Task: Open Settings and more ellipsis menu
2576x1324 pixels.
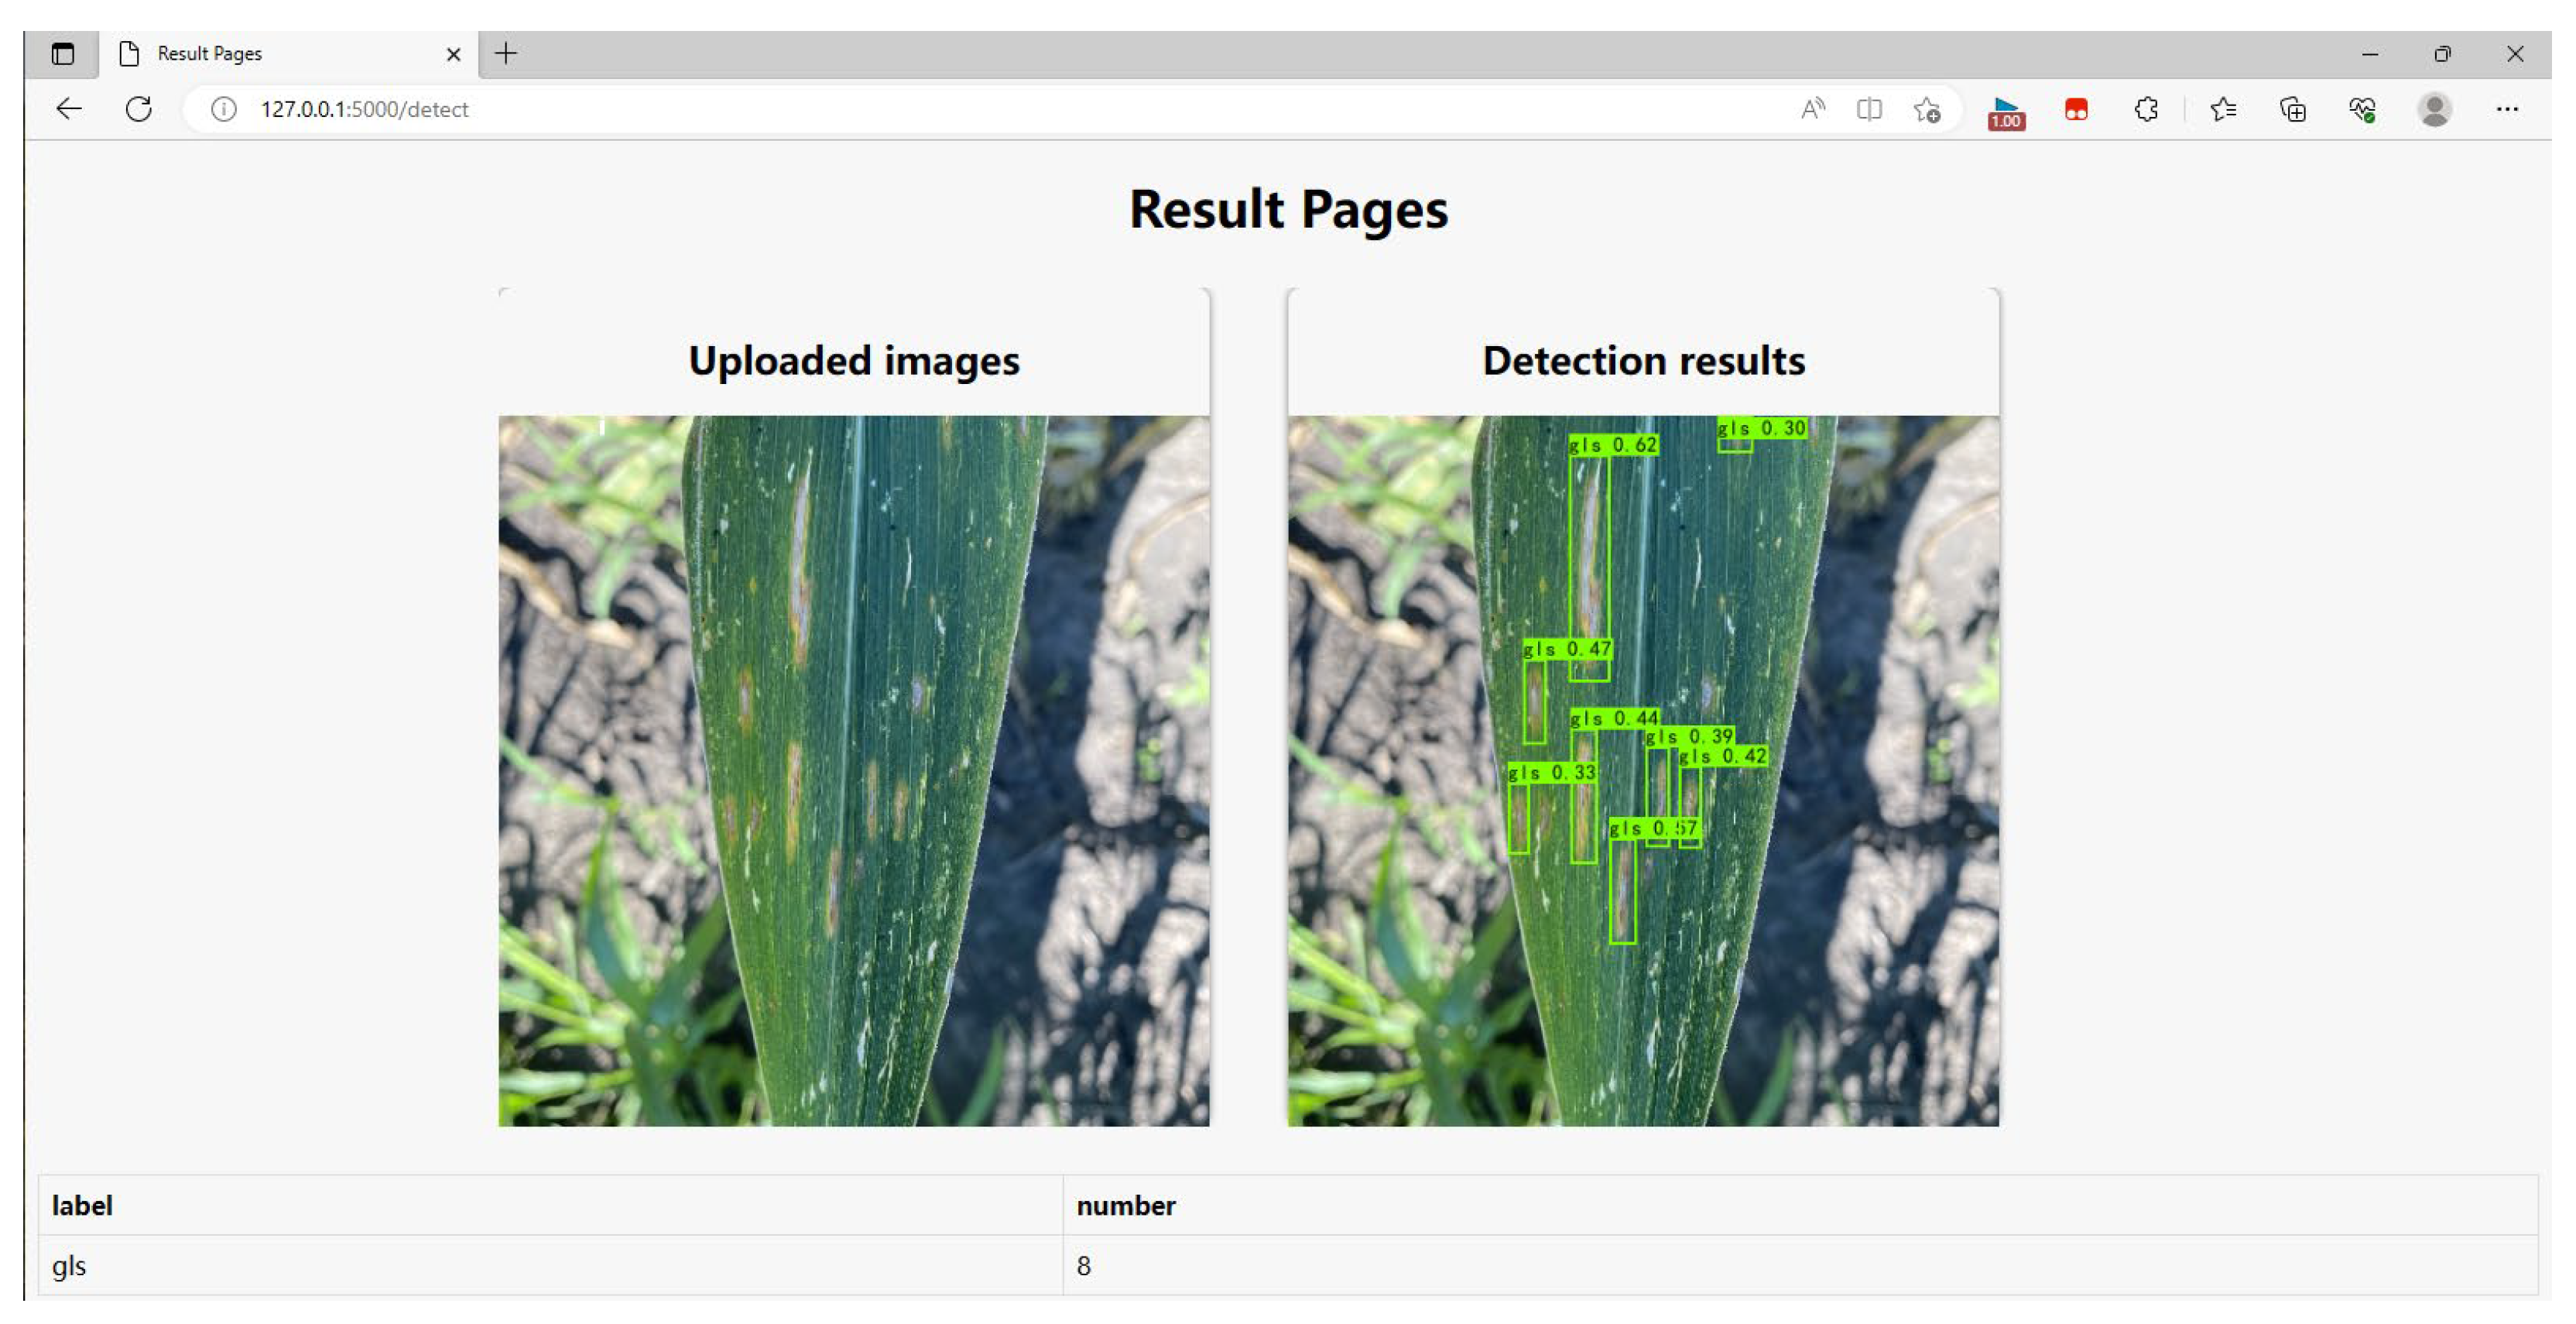Action: (2507, 109)
